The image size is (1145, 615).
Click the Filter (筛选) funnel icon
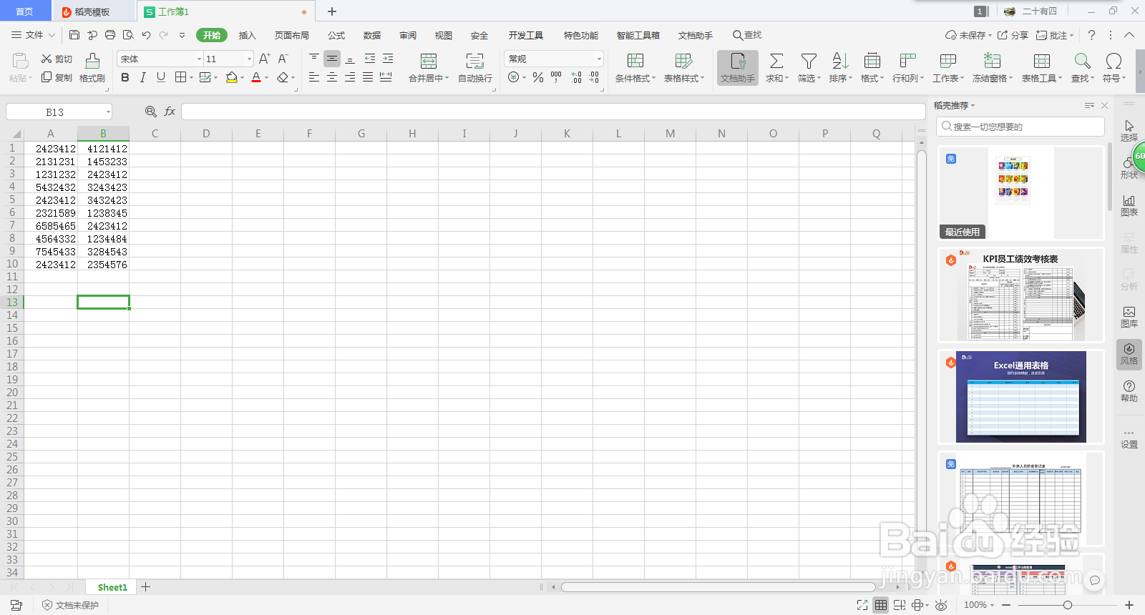tap(809, 61)
